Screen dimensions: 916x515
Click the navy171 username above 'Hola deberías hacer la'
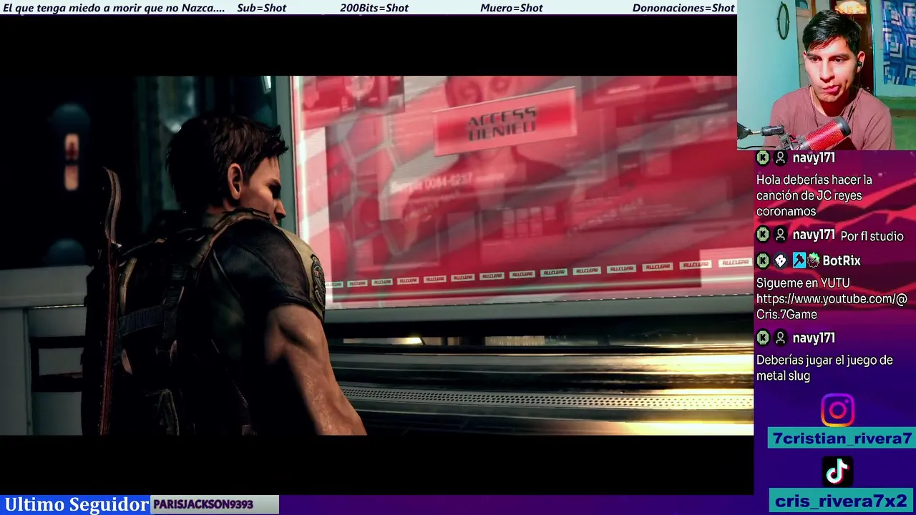(x=814, y=158)
